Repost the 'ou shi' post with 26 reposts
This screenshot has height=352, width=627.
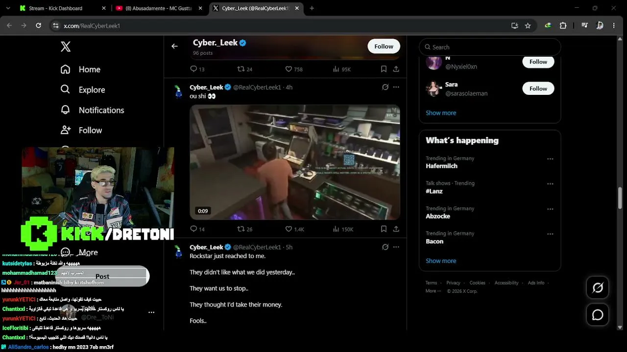tap(245, 229)
